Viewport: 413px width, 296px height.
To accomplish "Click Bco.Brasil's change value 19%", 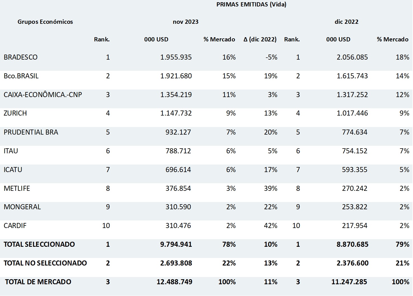I will (271, 76).
